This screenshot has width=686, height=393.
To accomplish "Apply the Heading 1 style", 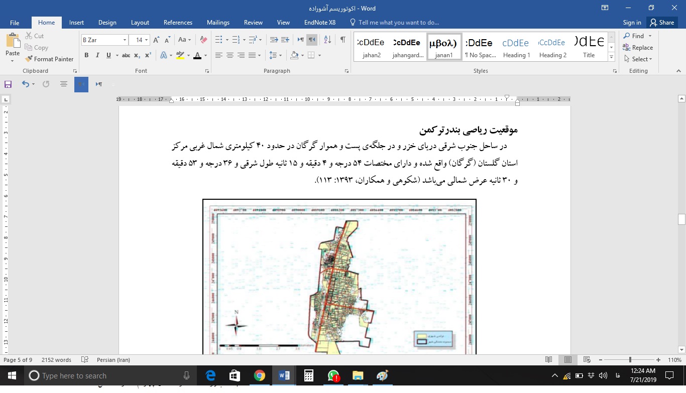I will pyautogui.click(x=516, y=47).
